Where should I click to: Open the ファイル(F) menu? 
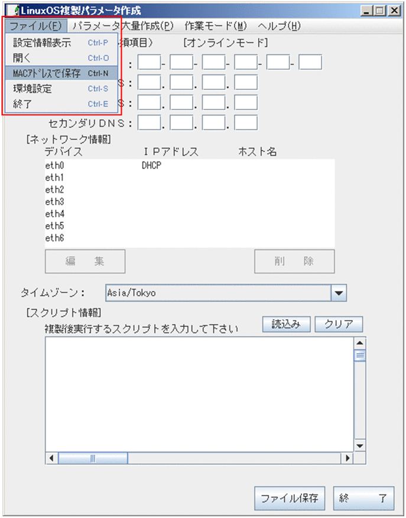coord(35,26)
